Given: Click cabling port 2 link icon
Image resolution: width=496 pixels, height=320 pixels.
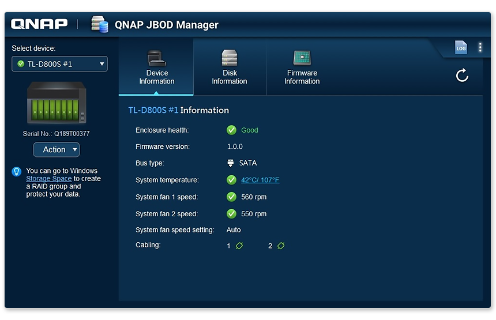Looking at the screenshot, I should [281, 246].
